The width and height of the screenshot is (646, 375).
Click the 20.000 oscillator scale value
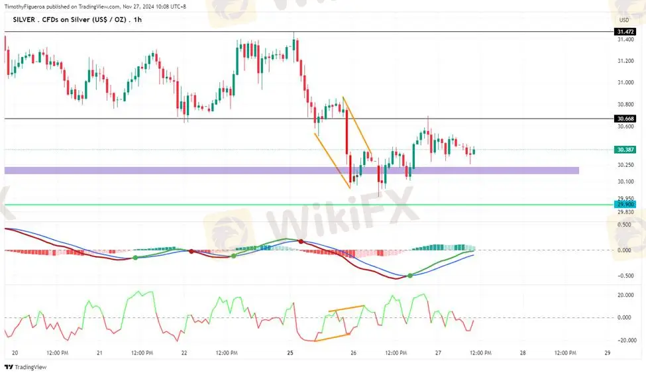(x=625, y=295)
